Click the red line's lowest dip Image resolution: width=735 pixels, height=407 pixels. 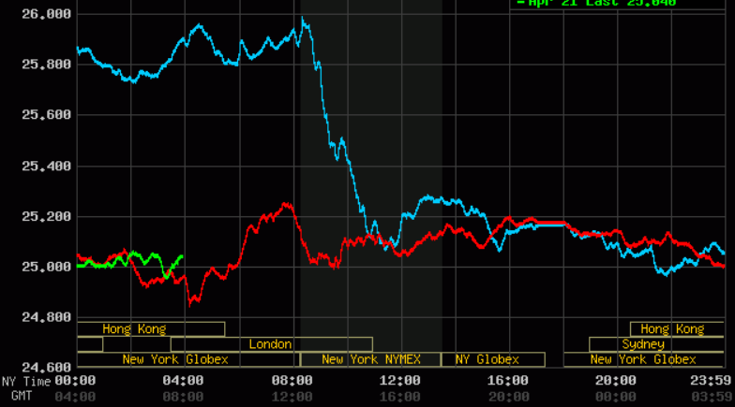point(192,301)
